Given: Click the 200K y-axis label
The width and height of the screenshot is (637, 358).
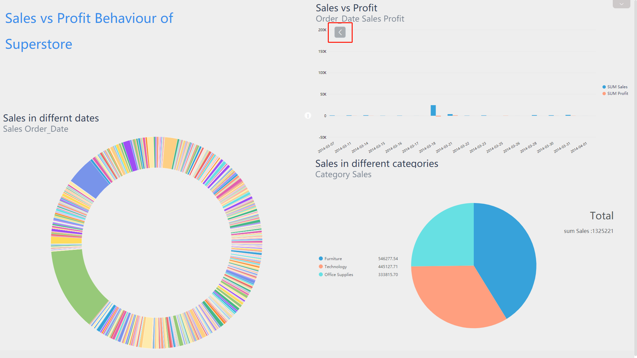Looking at the screenshot, I should click(x=322, y=30).
